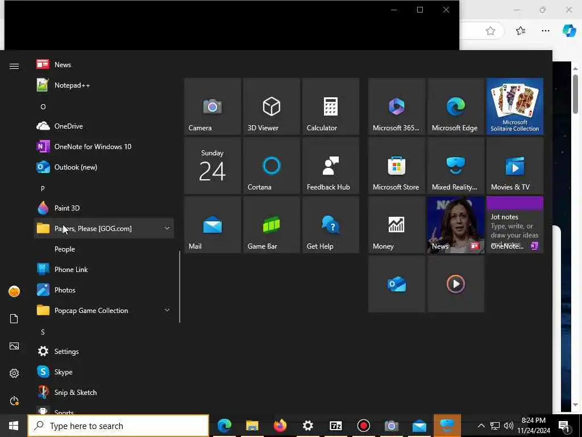582x437 pixels.
Task: Expand the Start menu hamburger
Action: click(x=14, y=66)
